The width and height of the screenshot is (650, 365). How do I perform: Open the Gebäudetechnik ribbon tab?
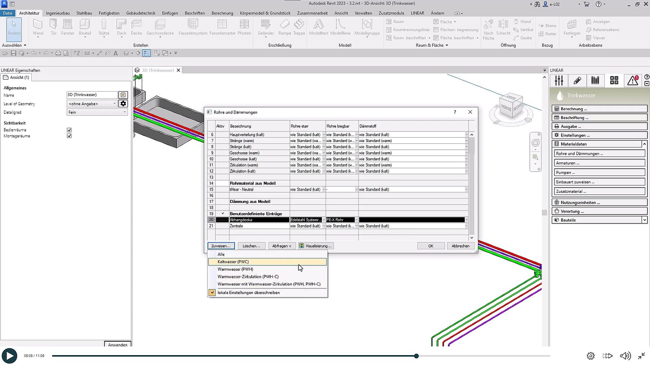click(141, 13)
